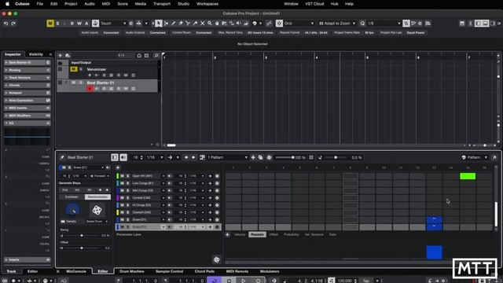Click settings gear on Open HH lane
Viewport: 503px width, 283px height.
click(x=217, y=176)
